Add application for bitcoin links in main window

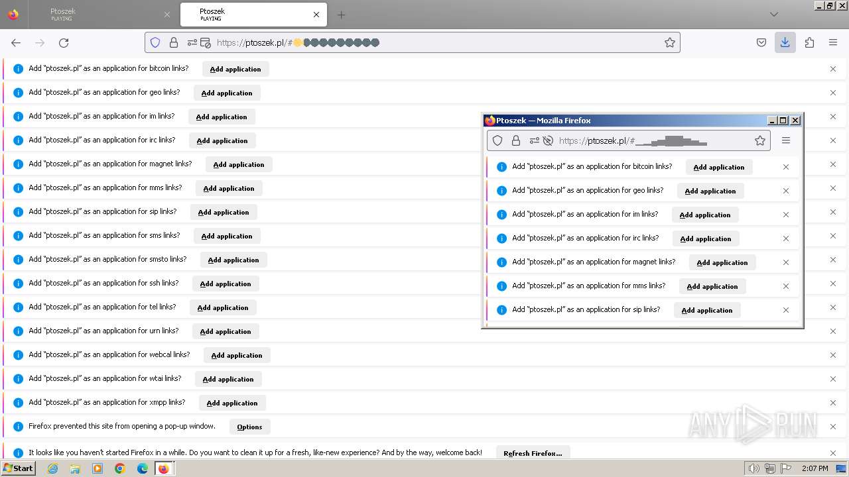point(235,69)
